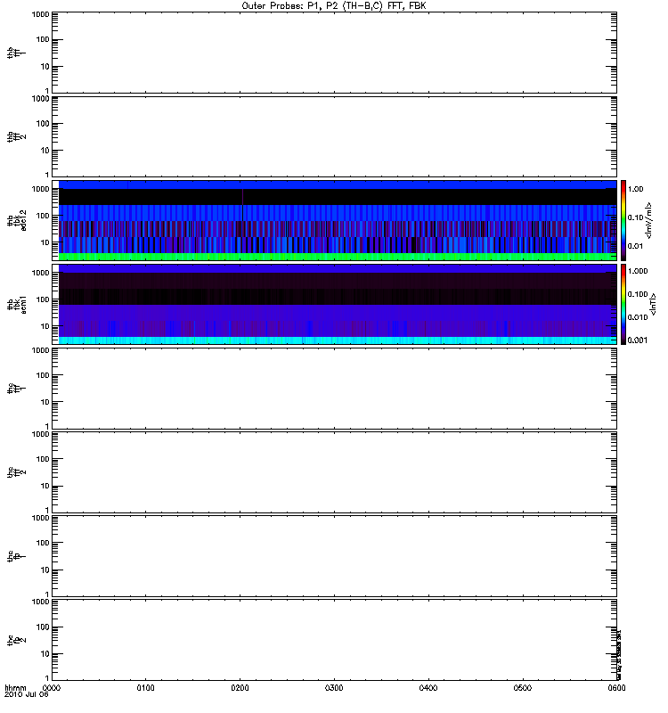Click the empty thc ffp 2 plot panel
This screenshot has width=668, height=713.
pyautogui.click(x=334, y=640)
